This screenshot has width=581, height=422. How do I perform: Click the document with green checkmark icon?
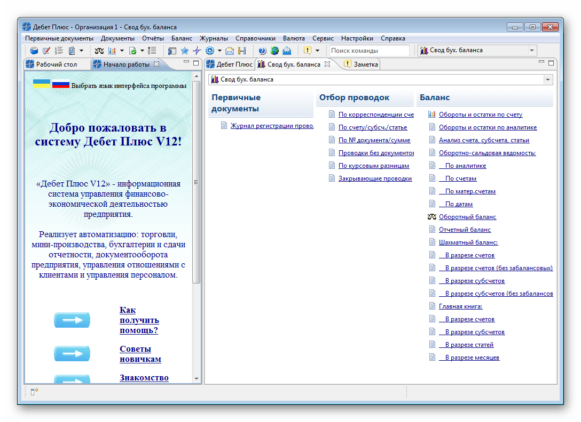132,51
